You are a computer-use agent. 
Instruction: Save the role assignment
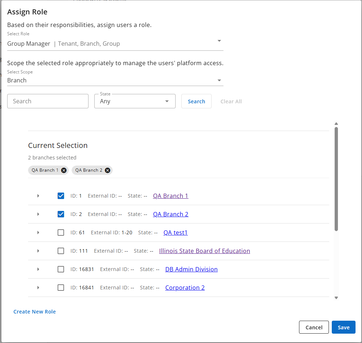tap(343, 327)
